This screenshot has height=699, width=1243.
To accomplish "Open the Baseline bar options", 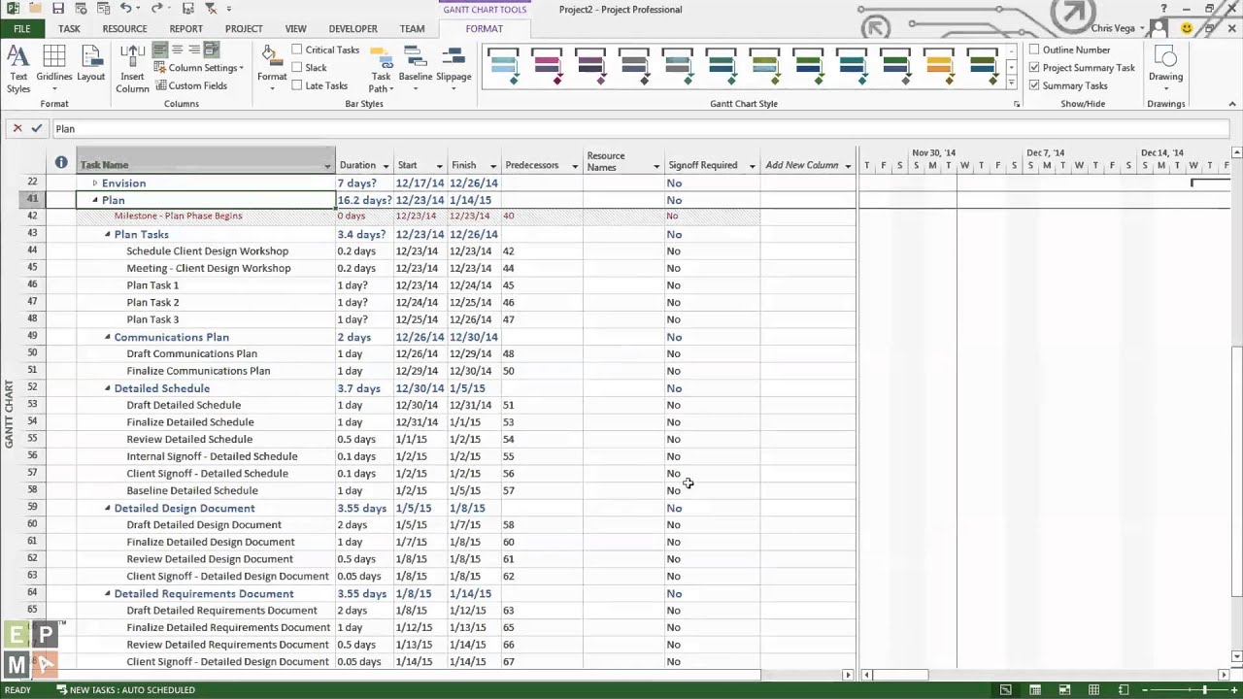I will (416, 69).
